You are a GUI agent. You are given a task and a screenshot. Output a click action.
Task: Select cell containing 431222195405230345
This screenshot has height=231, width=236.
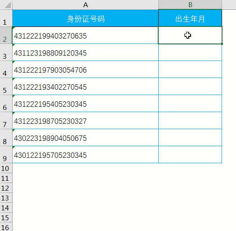[x=85, y=103]
